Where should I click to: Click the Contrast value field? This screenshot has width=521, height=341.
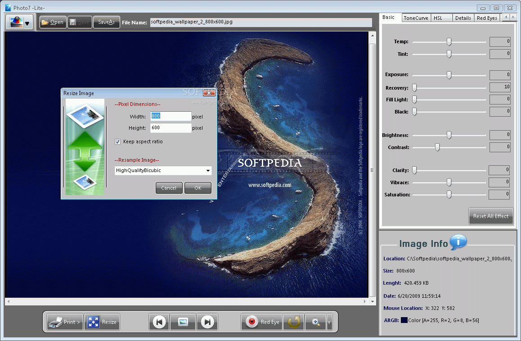tap(500, 147)
